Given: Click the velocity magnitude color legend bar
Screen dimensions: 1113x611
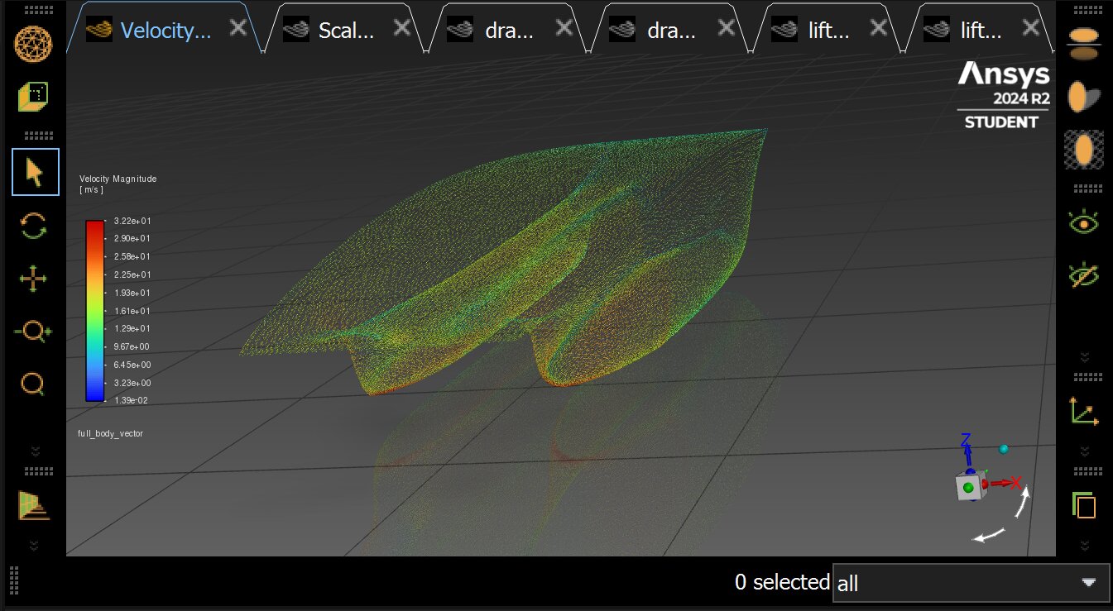Looking at the screenshot, I should [95, 311].
